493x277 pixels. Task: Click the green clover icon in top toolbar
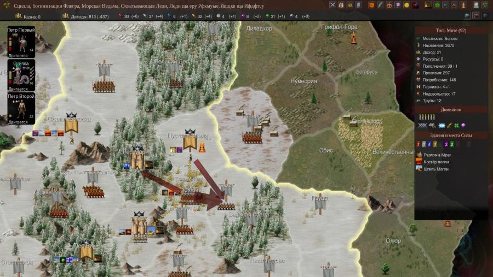pos(437,5)
